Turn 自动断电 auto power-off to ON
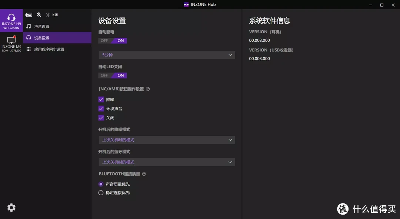 [x=120, y=41]
